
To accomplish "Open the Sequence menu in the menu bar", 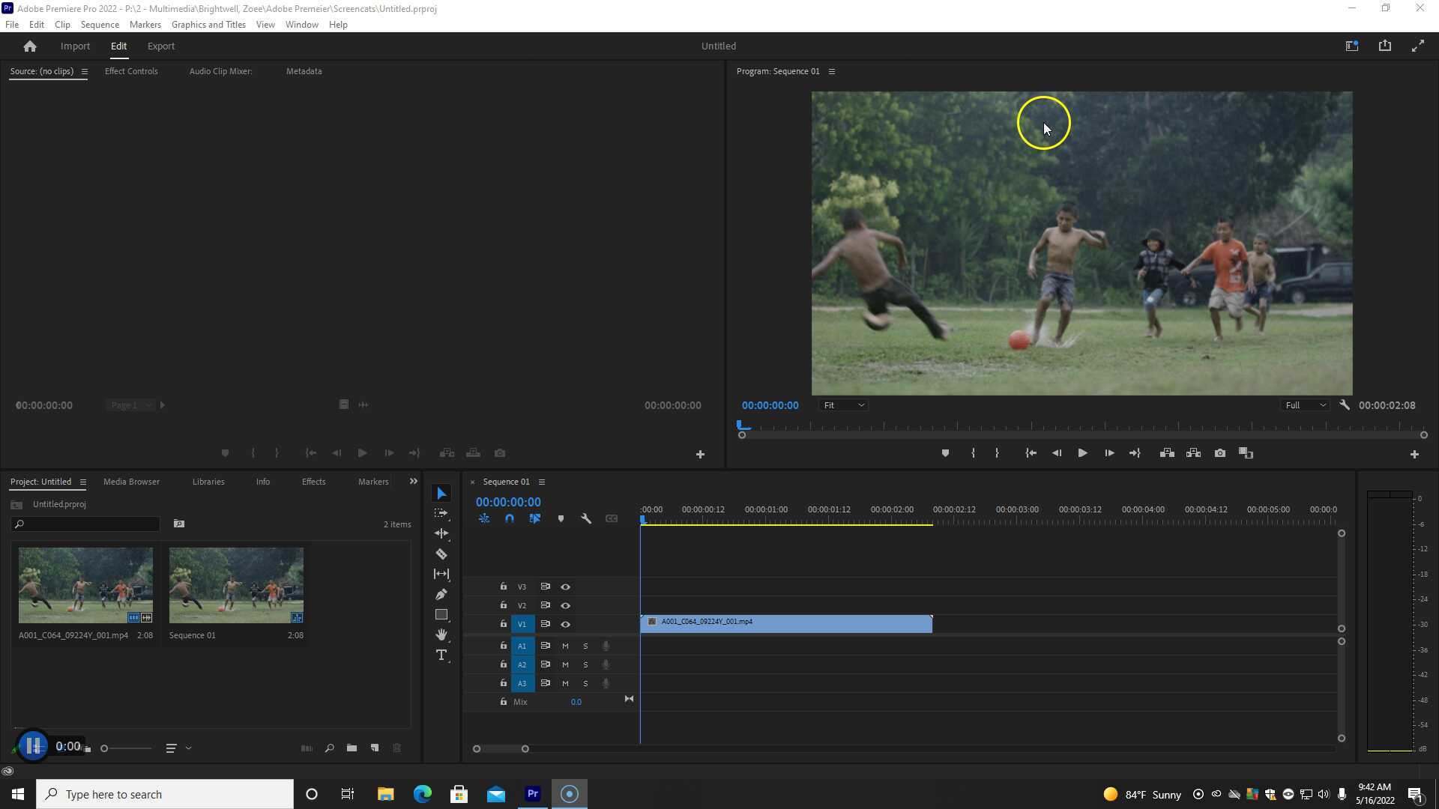I will point(100,24).
